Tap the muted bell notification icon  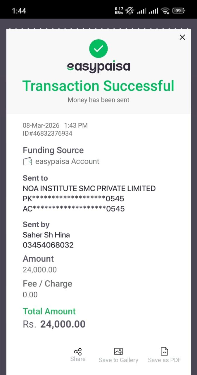tap(130, 11)
